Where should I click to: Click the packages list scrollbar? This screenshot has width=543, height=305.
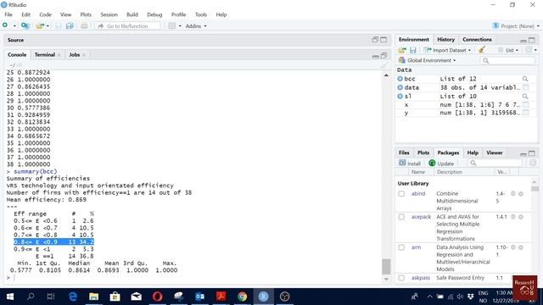click(x=535, y=189)
